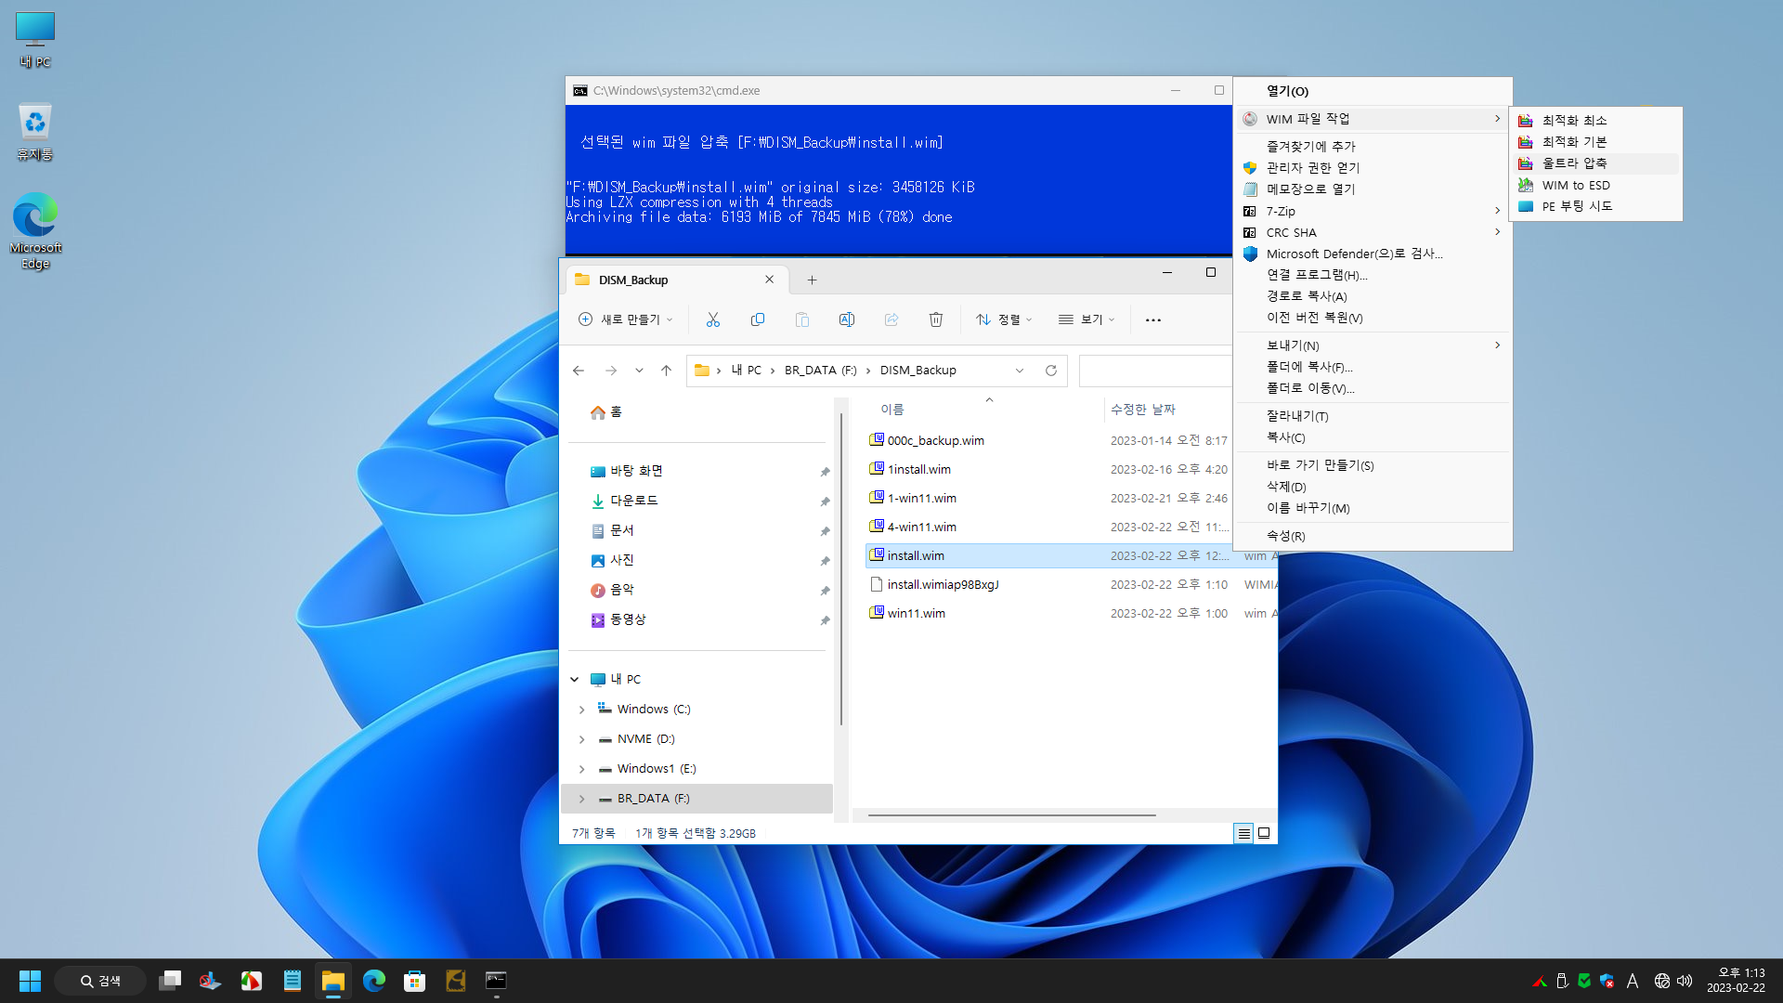The image size is (1783, 1003).
Task: Open the 정렬 (Sort) dropdown
Action: pos(1004,319)
